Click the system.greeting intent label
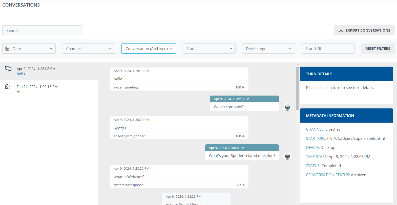The width and height of the screenshot is (397, 205). 126,87
